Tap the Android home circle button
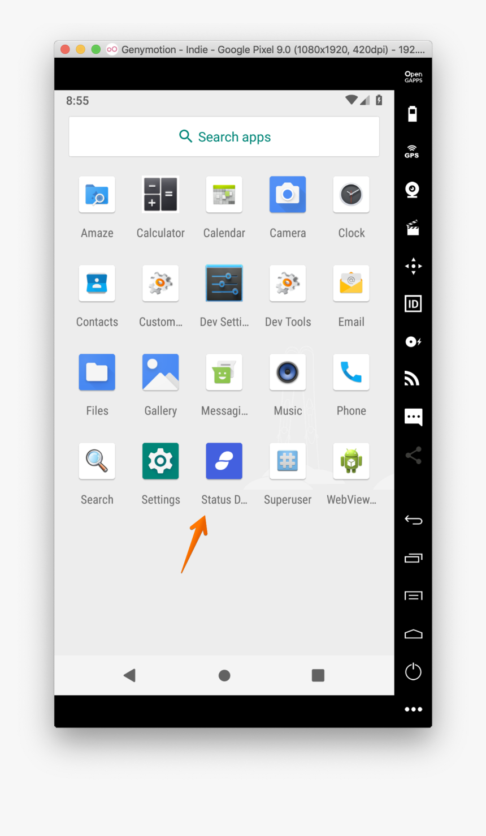 point(224,675)
